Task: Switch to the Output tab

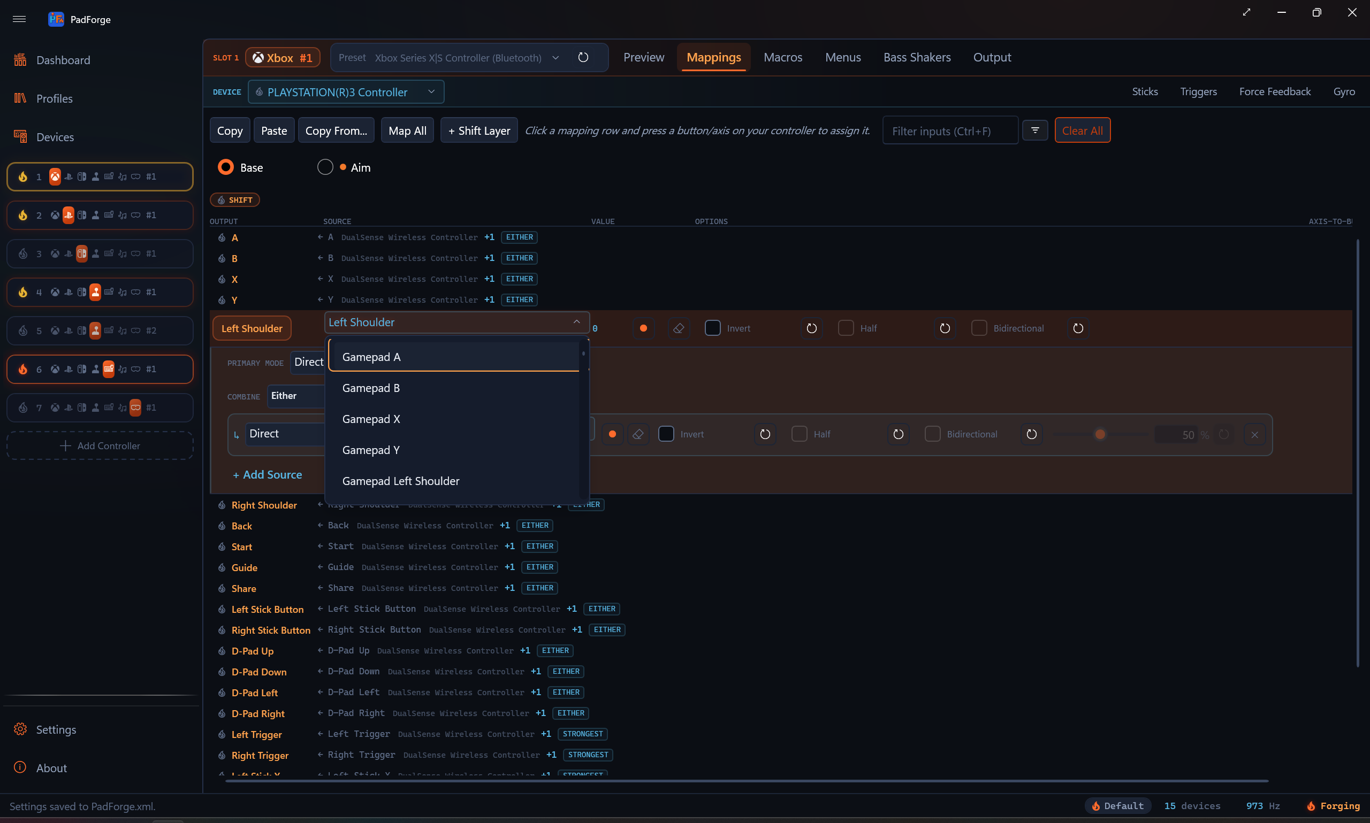Action: click(x=992, y=58)
